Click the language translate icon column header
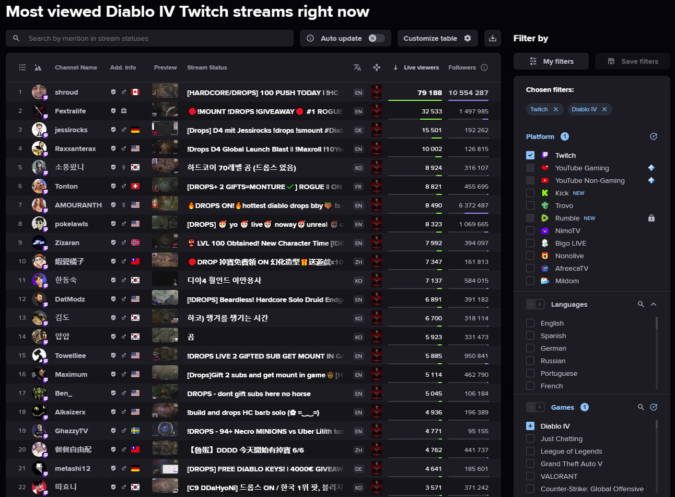675x497 pixels. 357,67
